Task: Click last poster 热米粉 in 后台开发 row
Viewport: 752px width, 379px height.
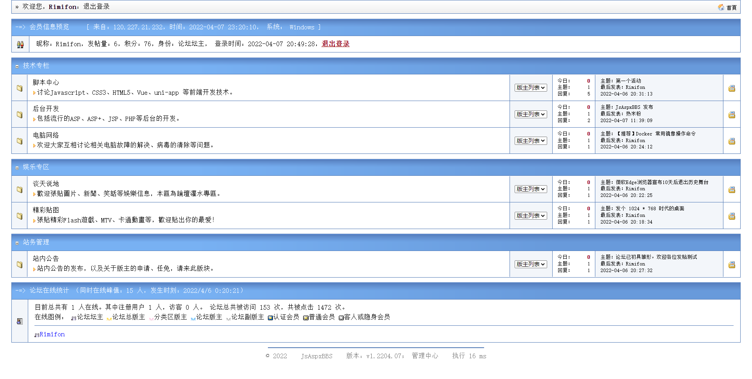Action: tap(633, 114)
